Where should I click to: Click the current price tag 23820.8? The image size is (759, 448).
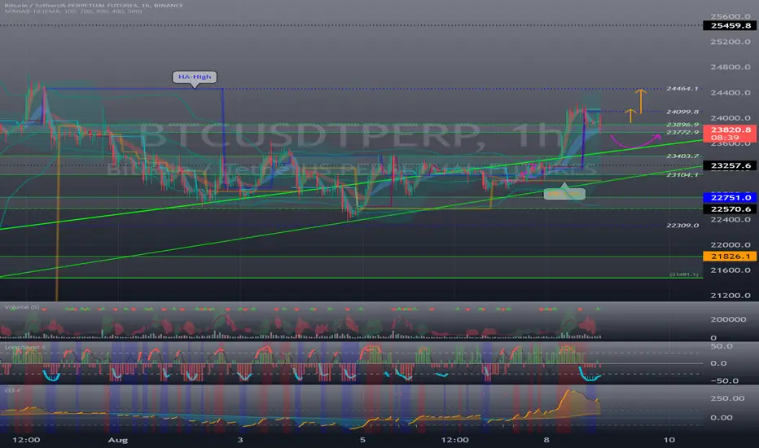point(730,134)
